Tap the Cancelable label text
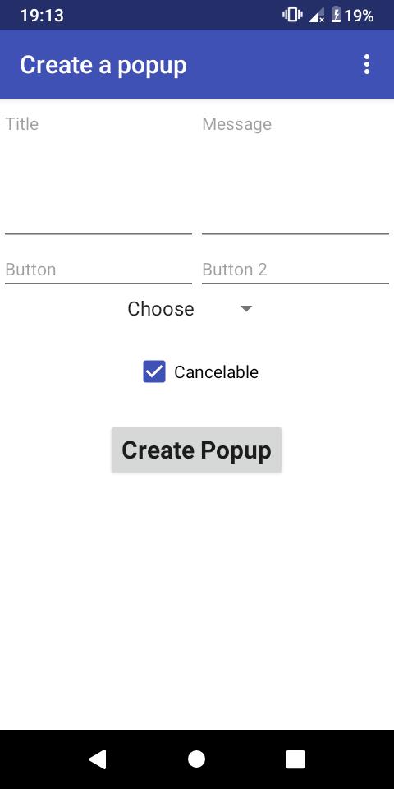 (216, 372)
